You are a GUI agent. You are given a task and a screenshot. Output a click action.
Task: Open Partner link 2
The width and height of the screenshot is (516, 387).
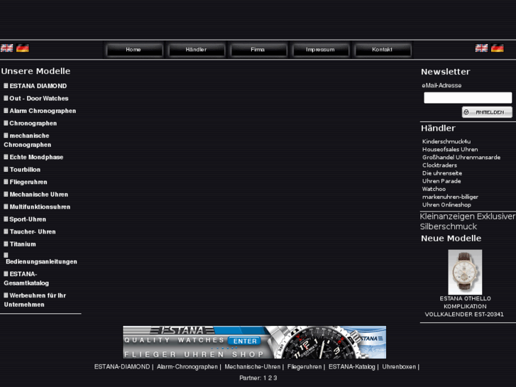(x=270, y=378)
